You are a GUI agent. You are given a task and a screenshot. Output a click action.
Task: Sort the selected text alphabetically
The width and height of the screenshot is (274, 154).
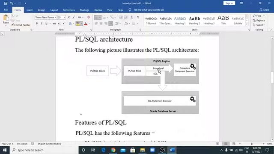pyautogui.click(x=132, y=17)
